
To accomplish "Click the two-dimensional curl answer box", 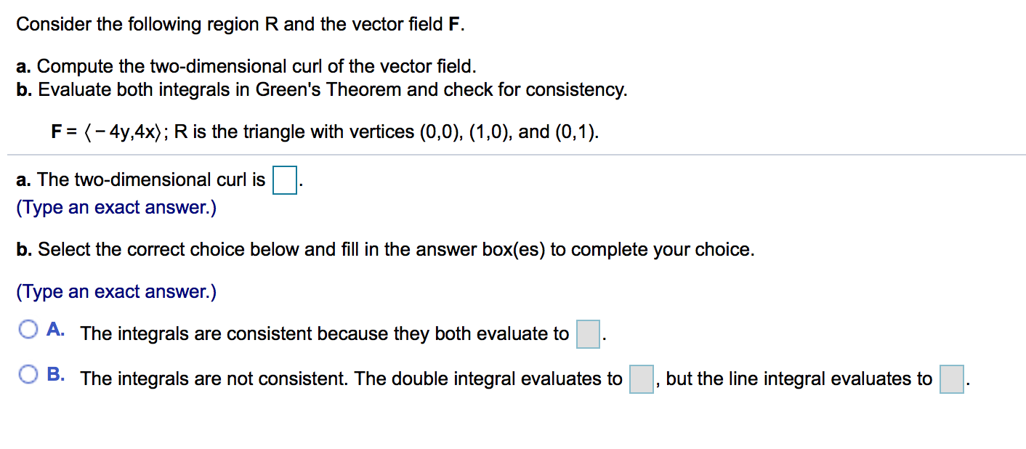I will (x=285, y=180).
